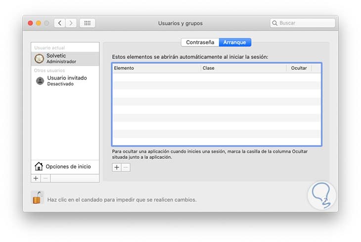Screen dimensions: 361x242
Task: Click the Ocultar column header
Action: (299, 68)
